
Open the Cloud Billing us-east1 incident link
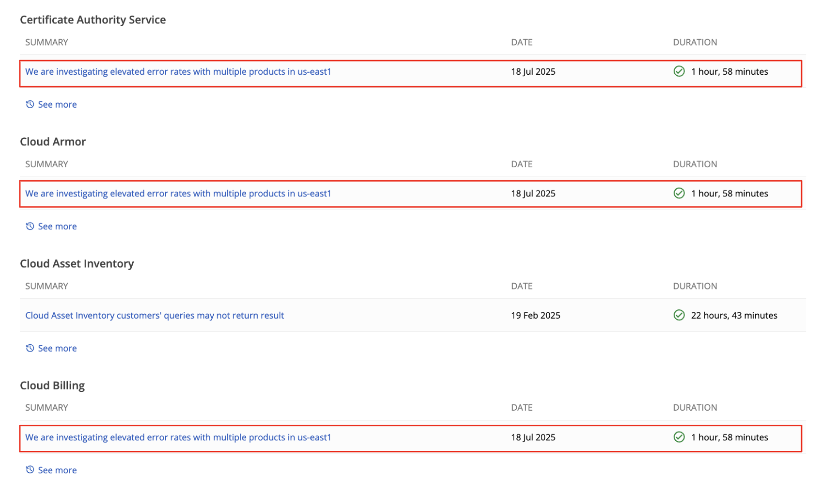tap(178, 437)
